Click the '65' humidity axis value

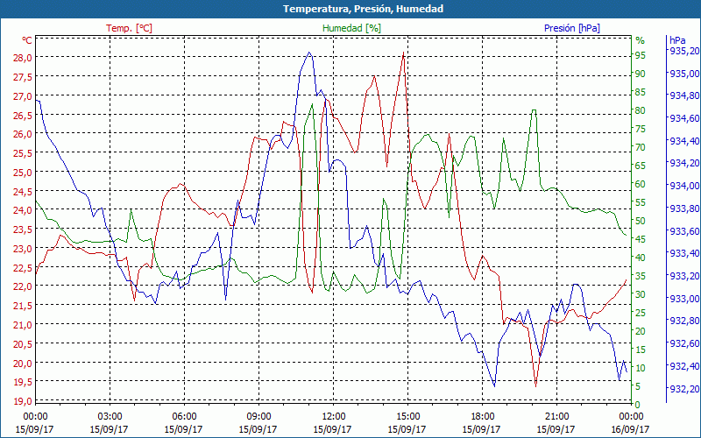(641, 166)
